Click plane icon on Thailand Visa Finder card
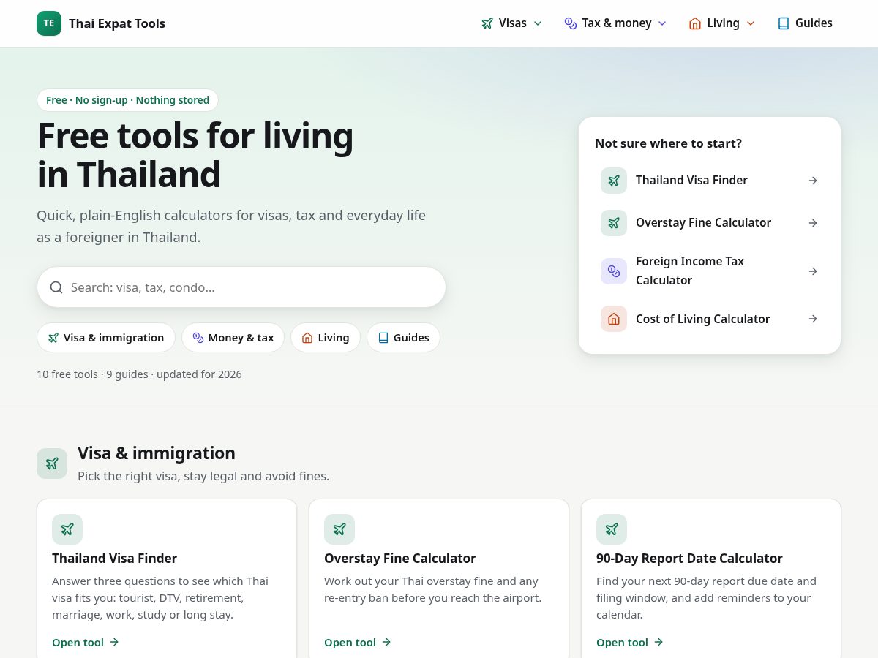 [67, 529]
